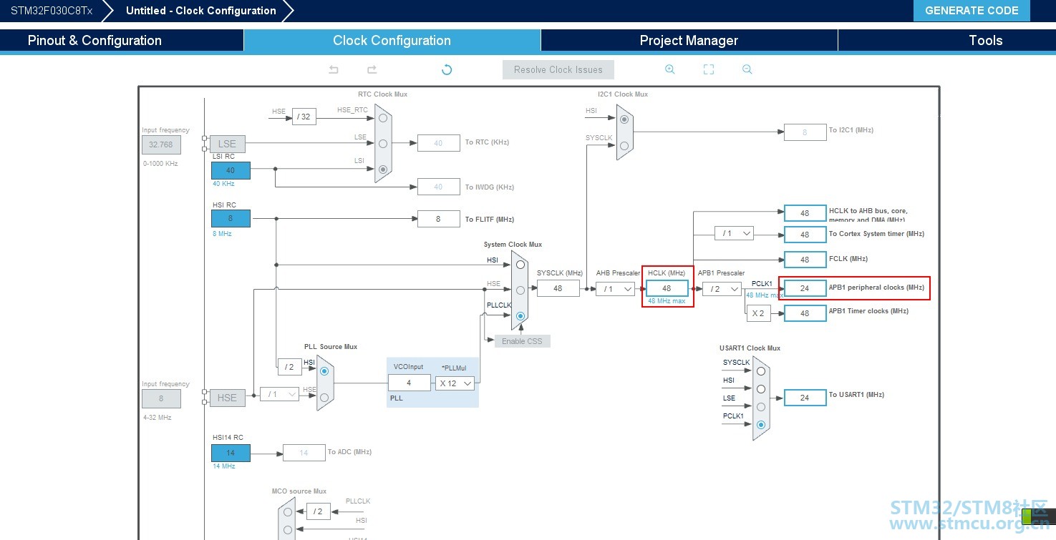This screenshot has height=540, width=1056.
Task: Click the LSE input frequency 32.768 field
Action: 161,144
